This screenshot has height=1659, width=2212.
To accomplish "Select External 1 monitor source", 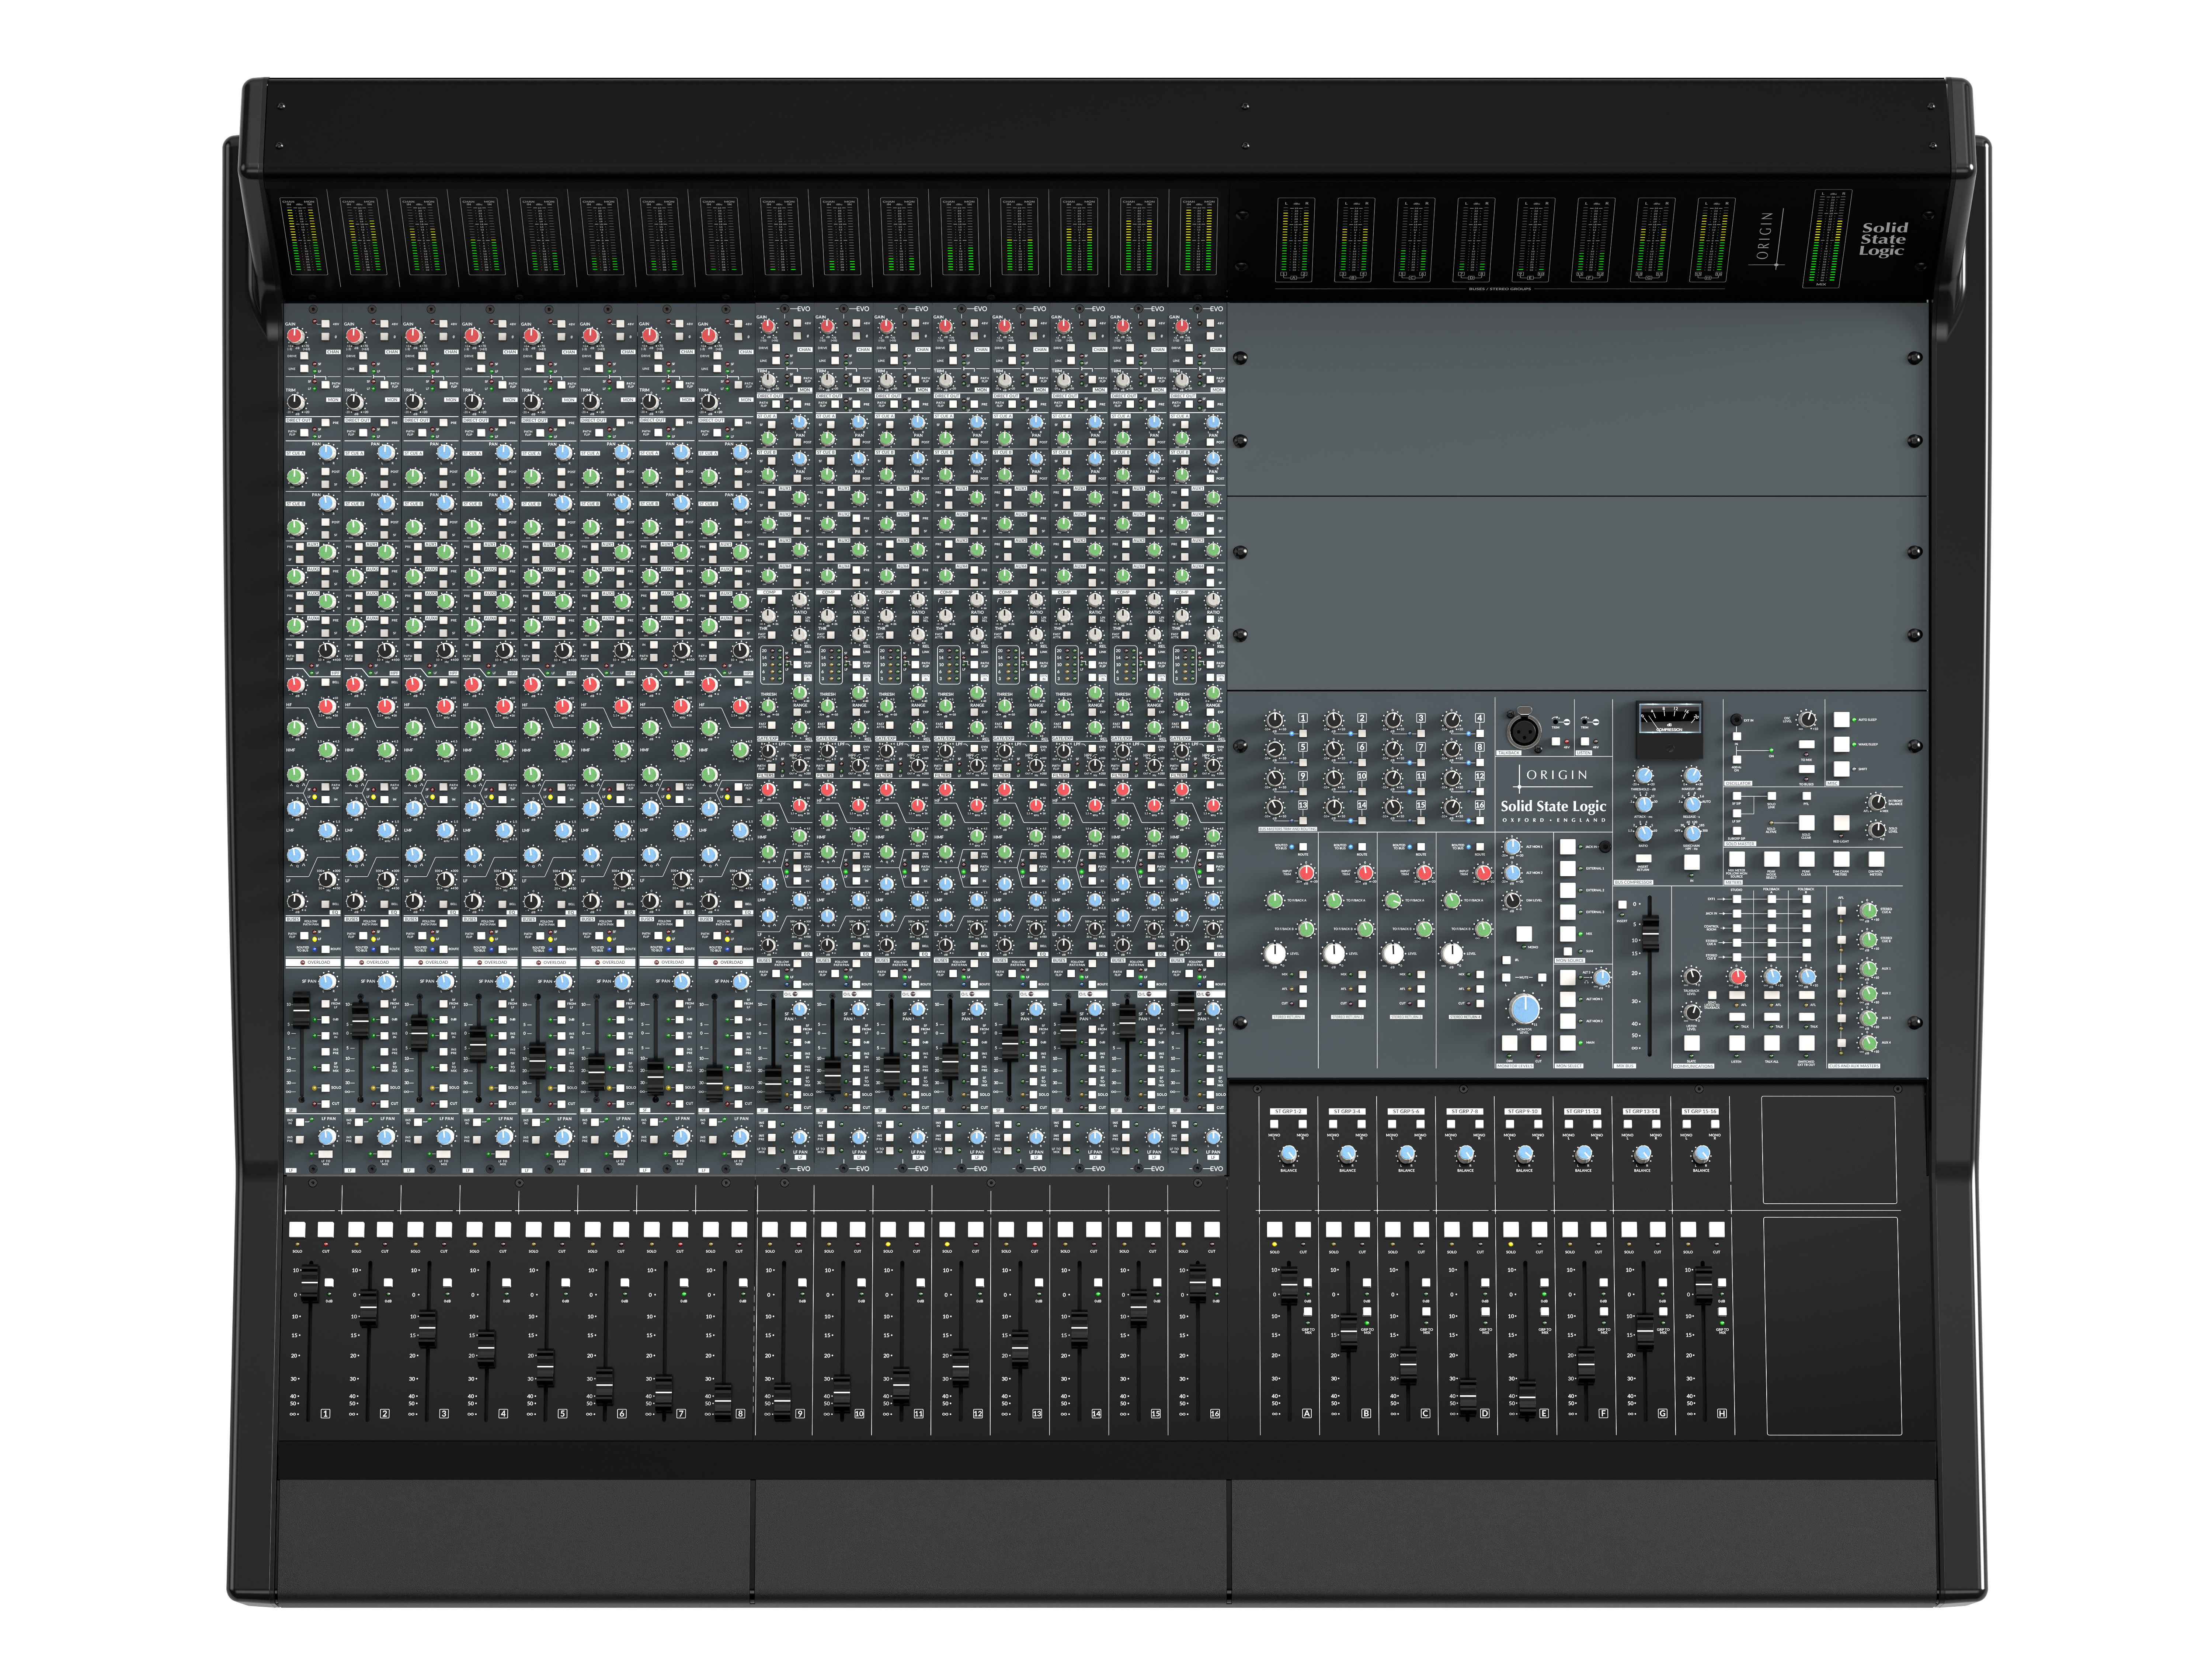I will tap(1568, 869).
